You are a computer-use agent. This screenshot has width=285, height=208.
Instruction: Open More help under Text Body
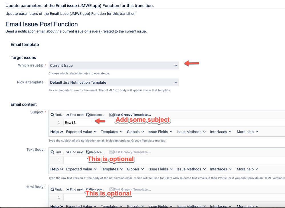click(247, 169)
